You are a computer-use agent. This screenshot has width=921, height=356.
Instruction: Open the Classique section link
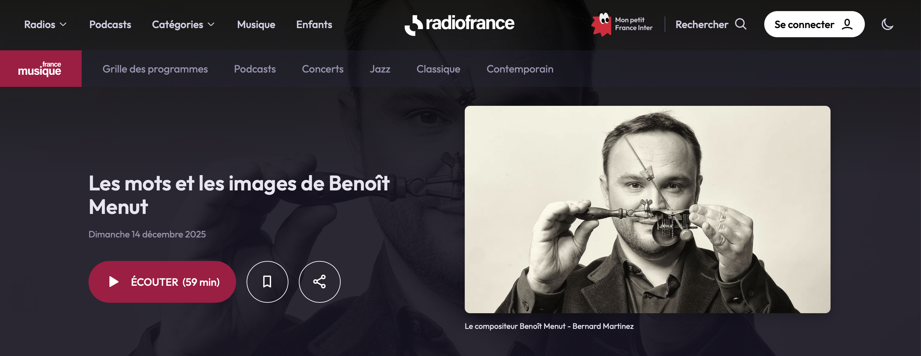(438, 69)
